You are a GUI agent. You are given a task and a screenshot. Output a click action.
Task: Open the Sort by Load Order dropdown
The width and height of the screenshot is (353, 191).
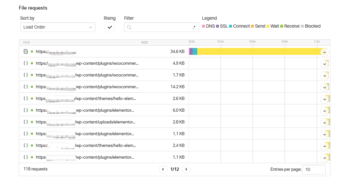point(58,27)
